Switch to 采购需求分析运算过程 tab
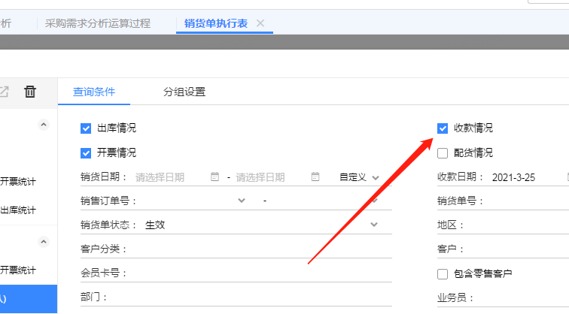Image resolution: width=569 pixels, height=314 pixels. point(98,23)
